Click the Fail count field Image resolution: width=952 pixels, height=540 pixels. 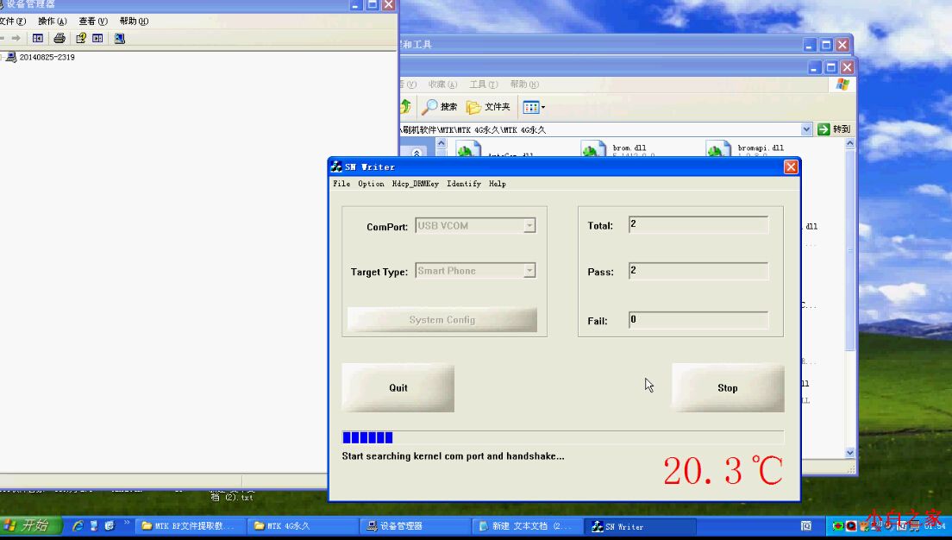[698, 320]
